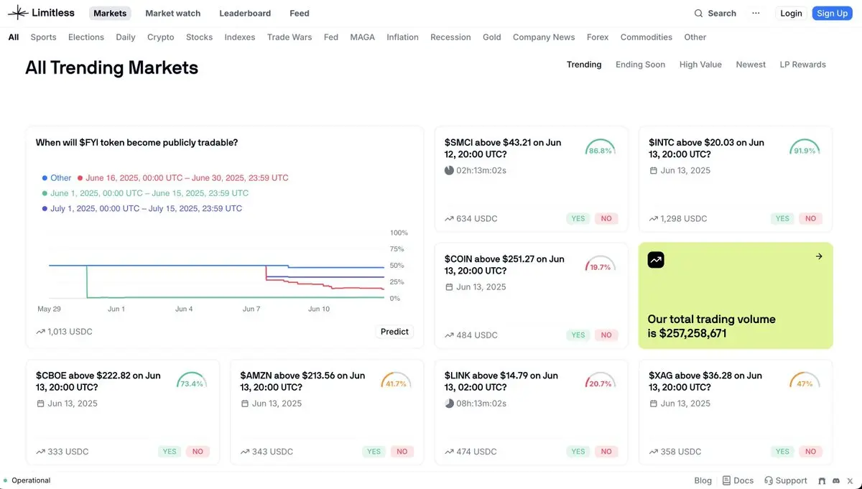
Task: Click the Docs book icon
Action: click(726, 480)
